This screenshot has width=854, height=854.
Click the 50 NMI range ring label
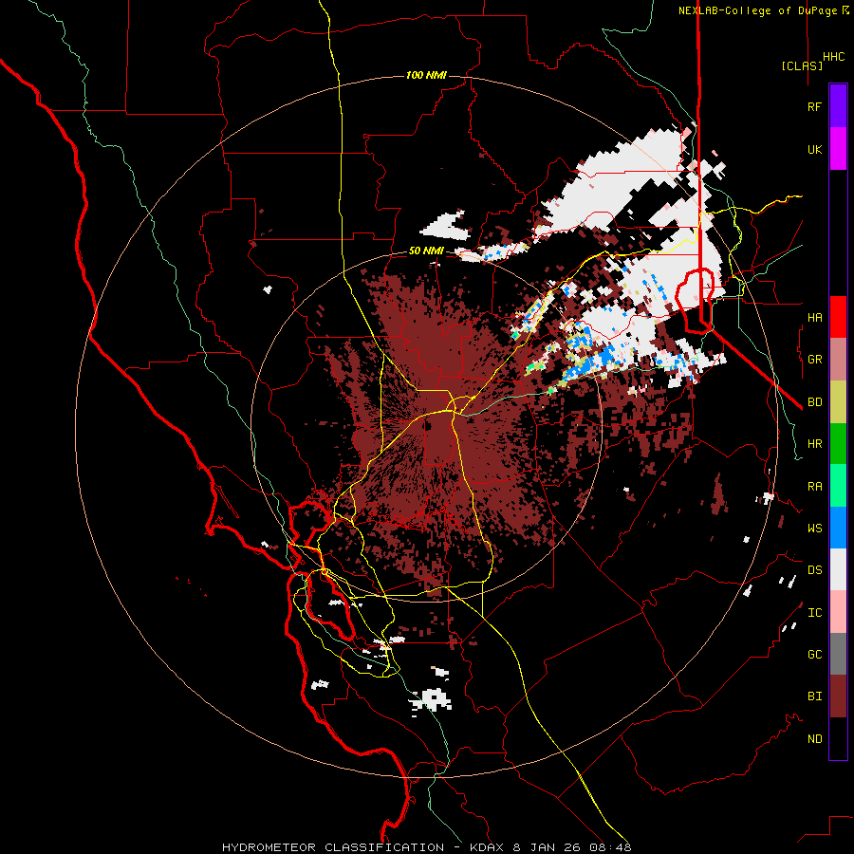(x=426, y=251)
